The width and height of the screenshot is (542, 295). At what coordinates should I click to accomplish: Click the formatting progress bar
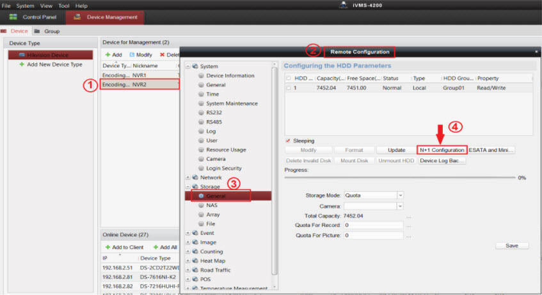pyautogui.click(x=399, y=177)
